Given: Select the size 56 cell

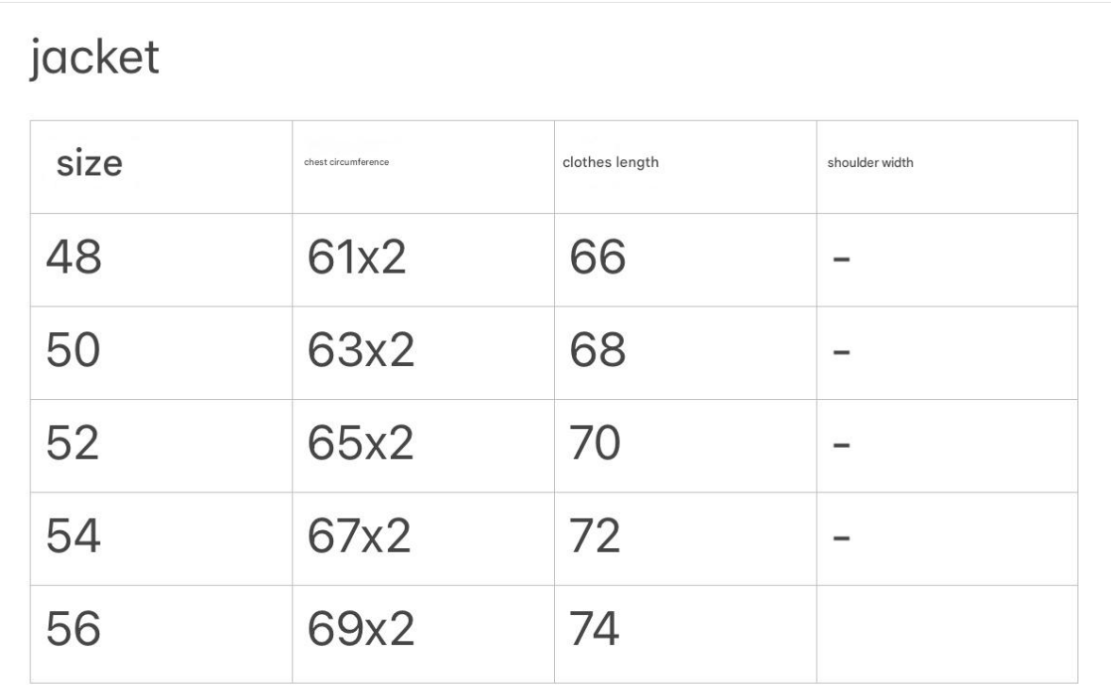Looking at the screenshot, I should [x=74, y=629].
